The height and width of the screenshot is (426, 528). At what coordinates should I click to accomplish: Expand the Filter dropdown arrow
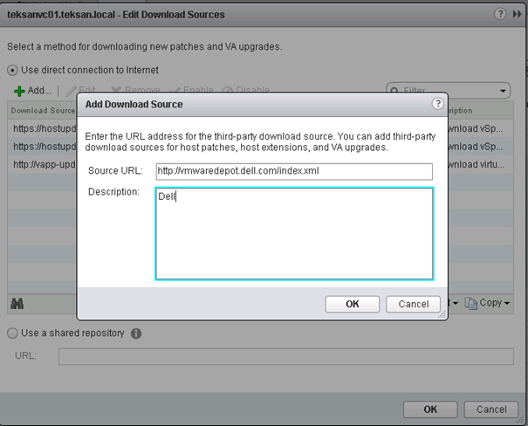(503, 91)
